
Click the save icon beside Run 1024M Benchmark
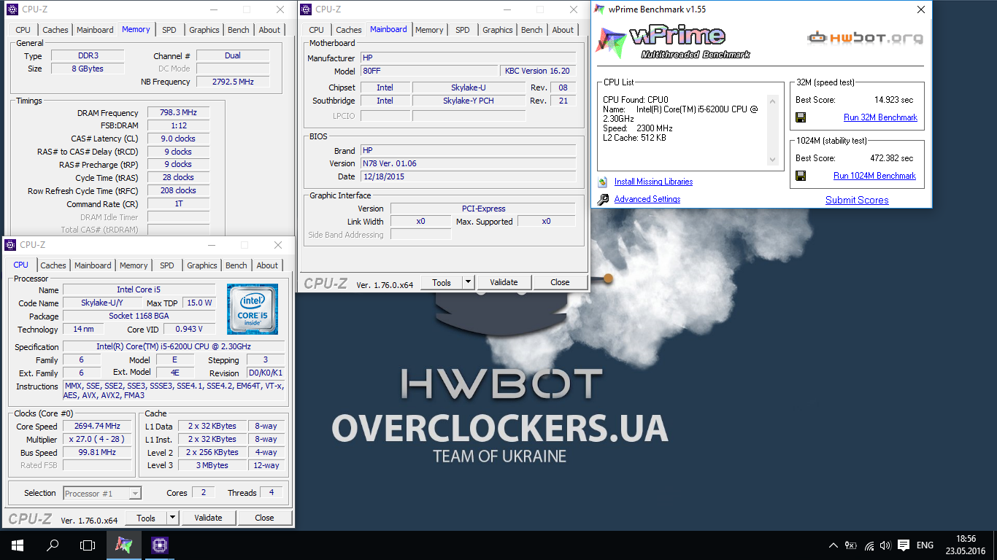(x=801, y=176)
